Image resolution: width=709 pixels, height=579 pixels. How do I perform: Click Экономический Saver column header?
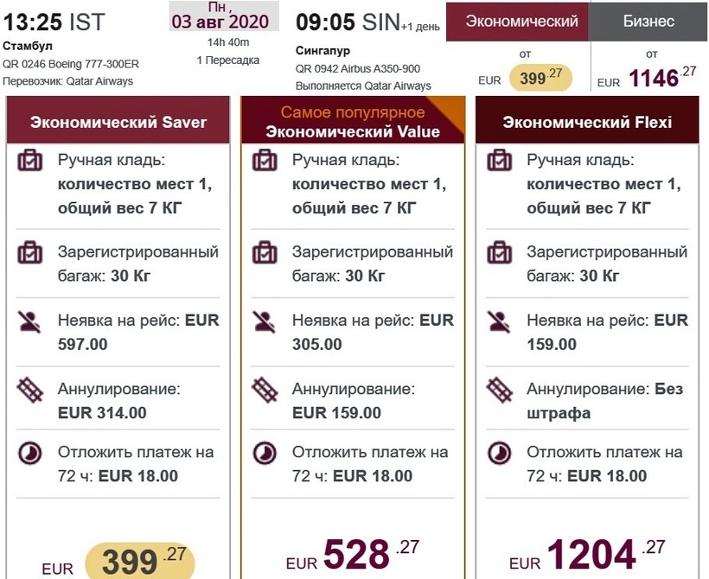tap(118, 122)
